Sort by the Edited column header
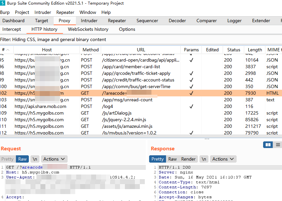The width and height of the screenshot is (282, 201). [x=212, y=50]
